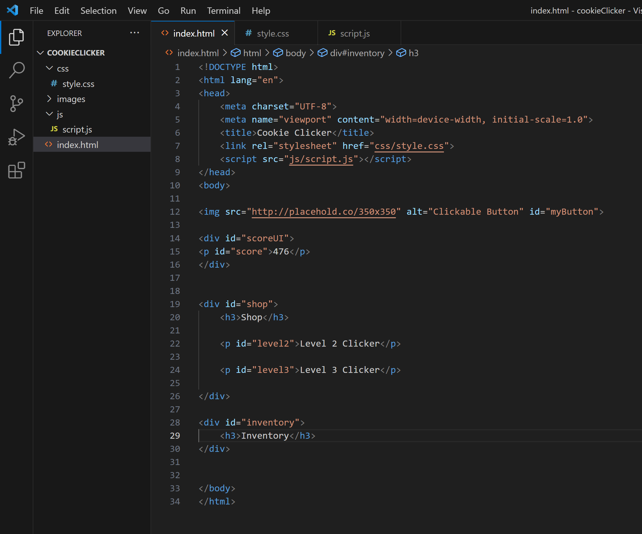
Task: Click hash icon beside style.css in tree
Action: 54,83
